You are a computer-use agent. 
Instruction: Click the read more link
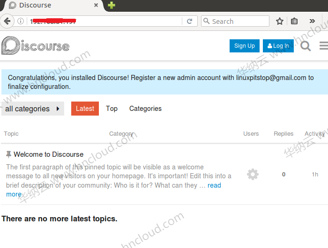pos(214,185)
